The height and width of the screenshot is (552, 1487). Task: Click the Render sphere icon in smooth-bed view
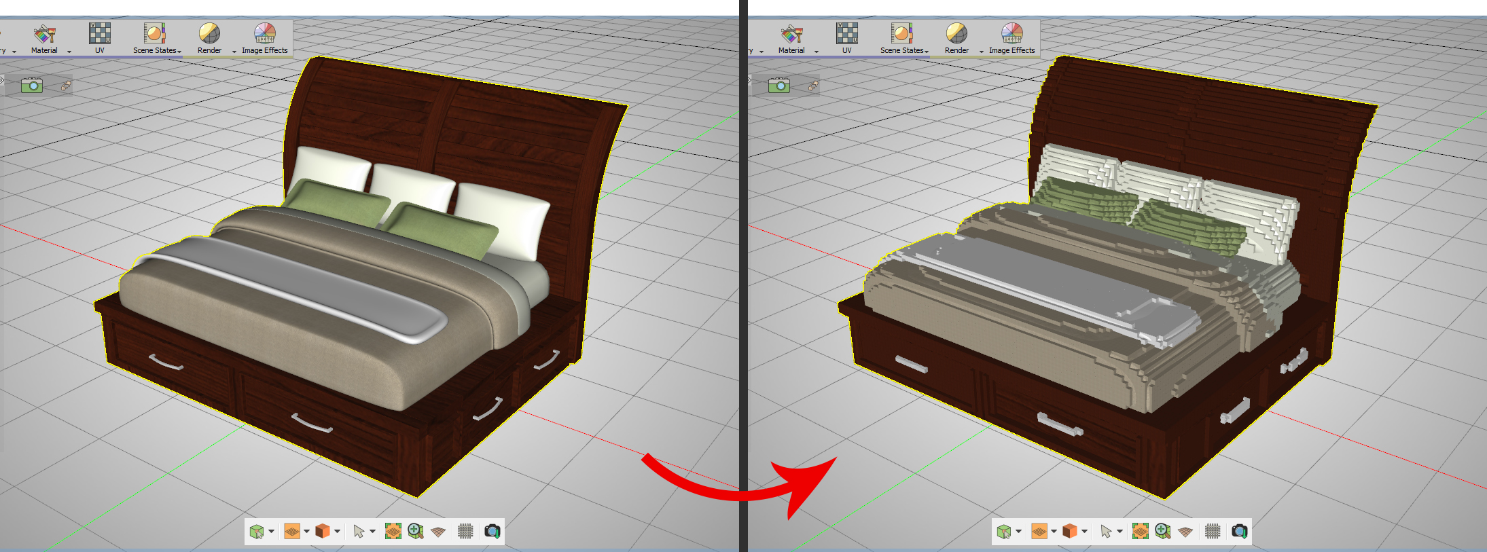pos(209,33)
